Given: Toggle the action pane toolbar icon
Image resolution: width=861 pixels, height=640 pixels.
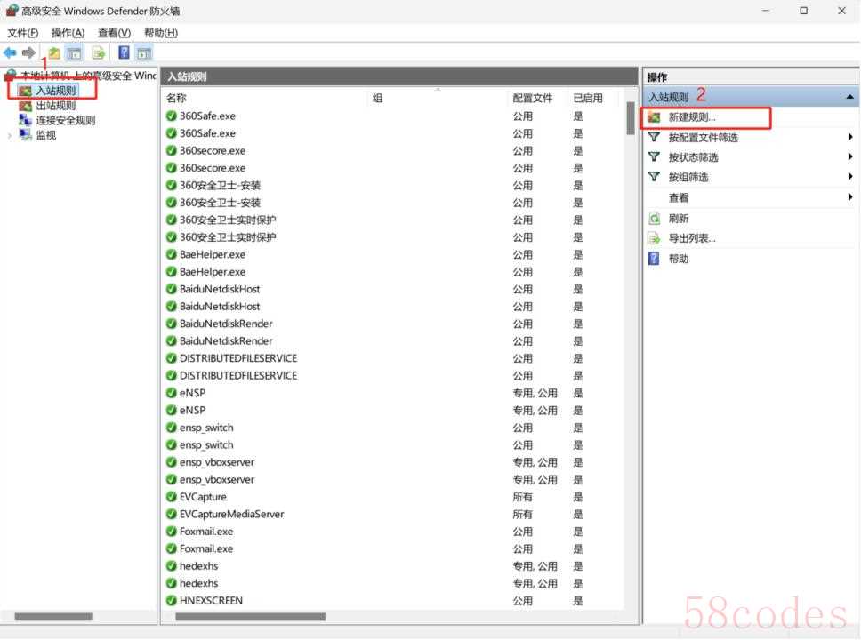Looking at the screenshot, I should 144,52.
